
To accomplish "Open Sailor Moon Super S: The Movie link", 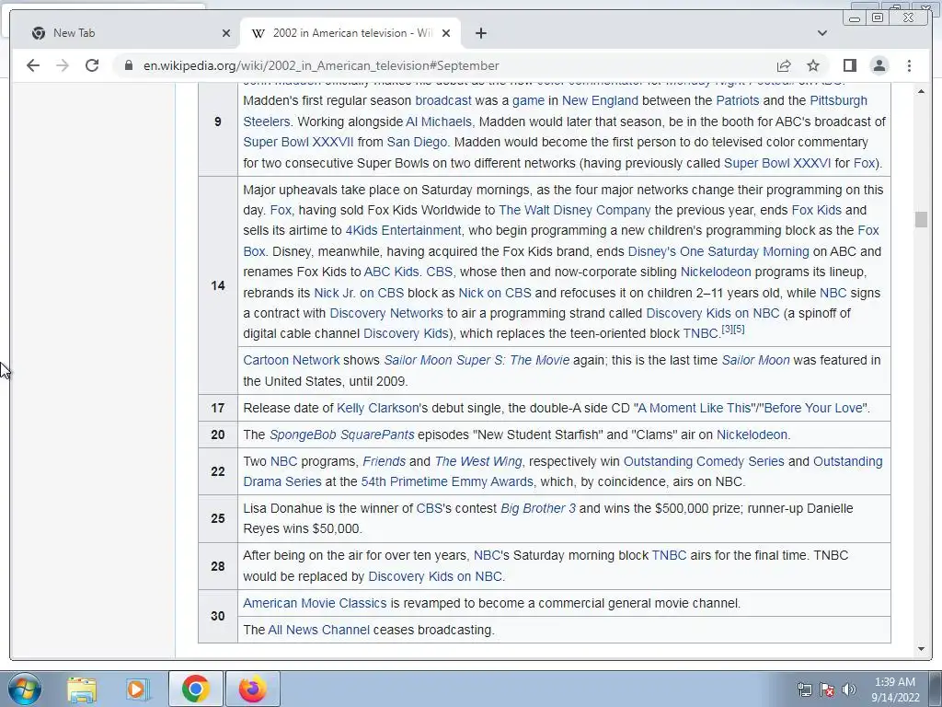I will pyautogui.click(x=477, y=360).
